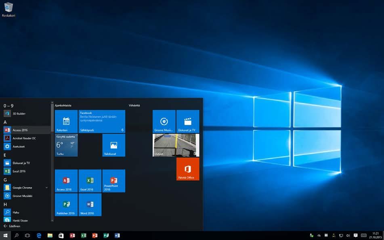Open the orange Päivitä Office tile
The image size is (384, 240).
(188, 169)
